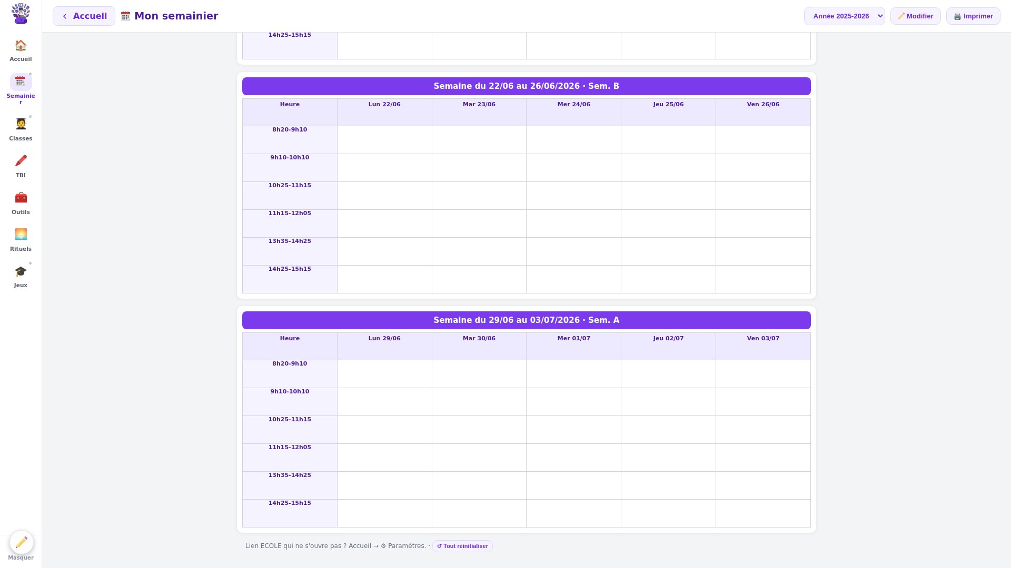Image resolution: width=1011 pixels, height=568 pixels.
Task: Click Heure header in week 22/06 table
Action: pos(290,112)
